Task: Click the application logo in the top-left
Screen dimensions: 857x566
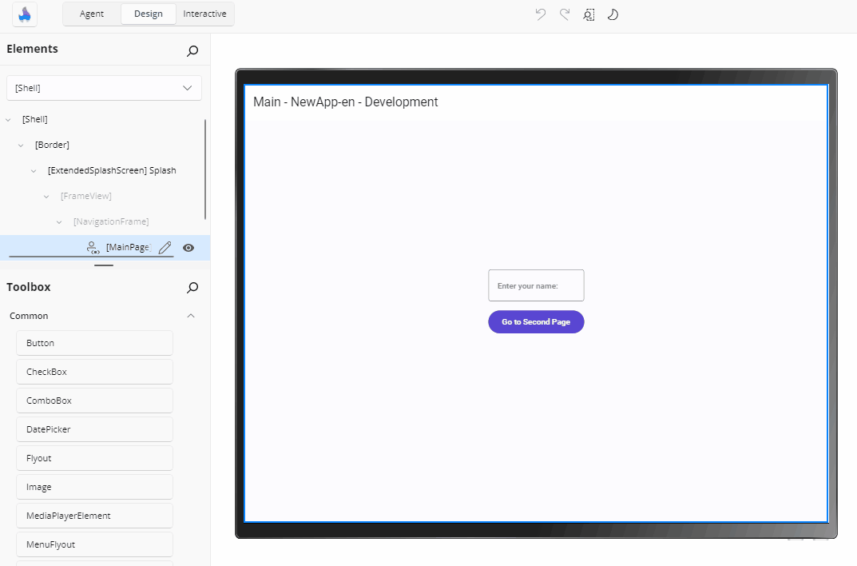Action: tap(24, 14)
